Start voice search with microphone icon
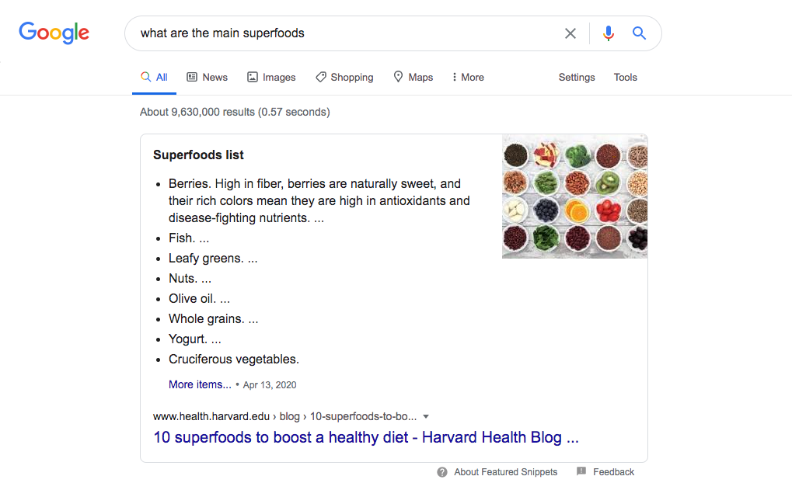The image size is (792, 490). coord(609,33)
